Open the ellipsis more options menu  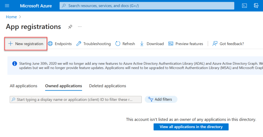(80, 27)
